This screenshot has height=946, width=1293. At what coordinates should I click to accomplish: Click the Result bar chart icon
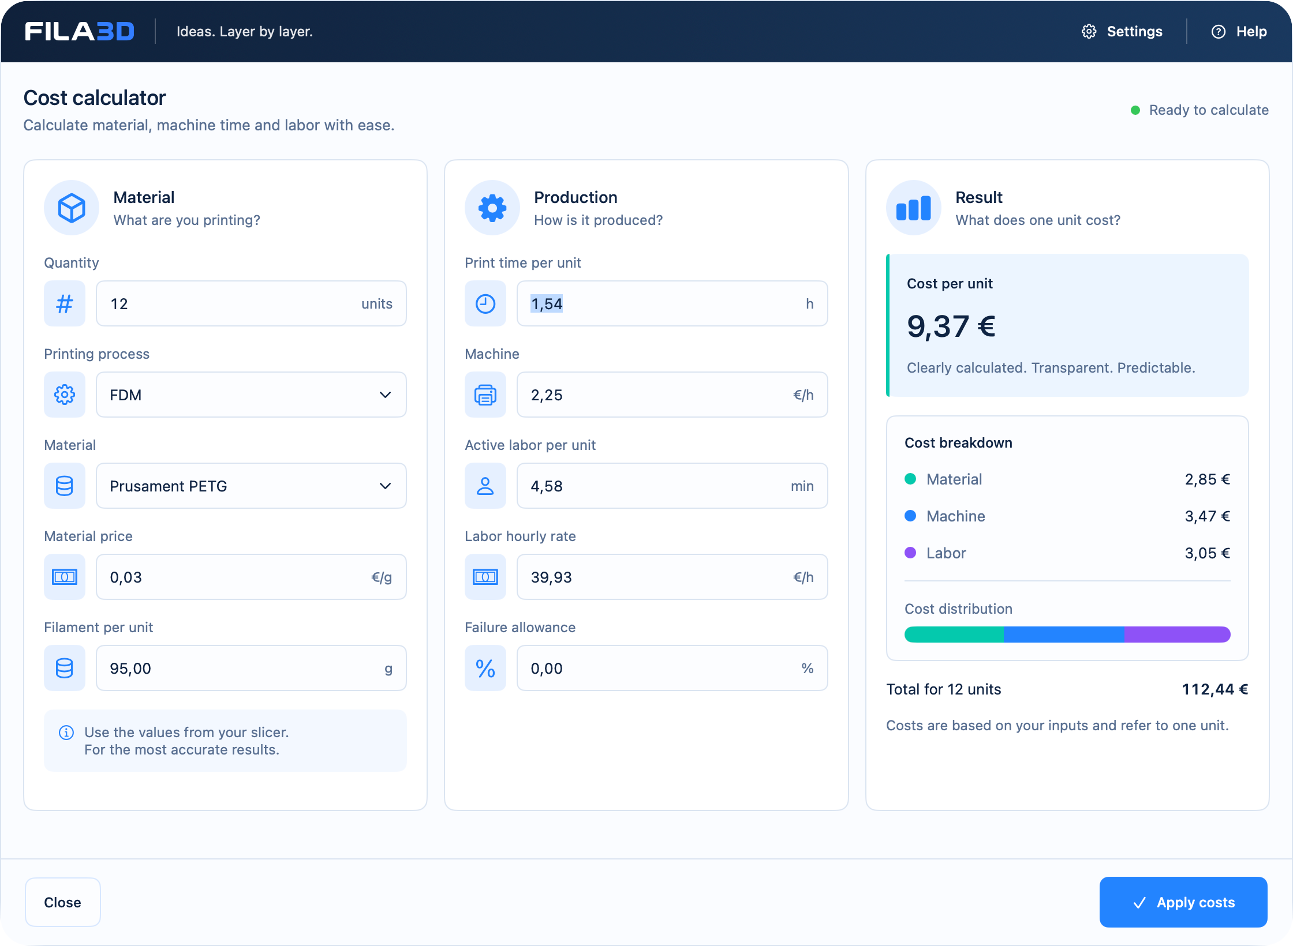coord(914,208)
